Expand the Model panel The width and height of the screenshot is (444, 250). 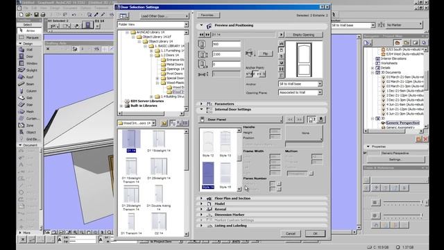click(201, 203)
